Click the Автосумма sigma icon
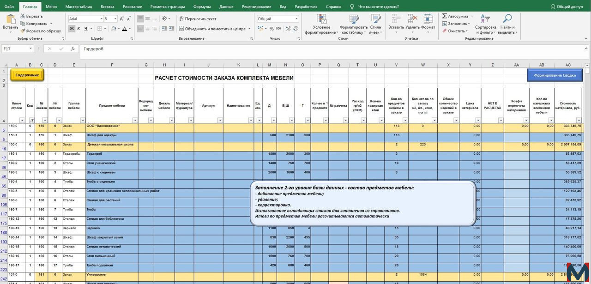The width and height of the screenshot is (591, 284). pos(445,16)
